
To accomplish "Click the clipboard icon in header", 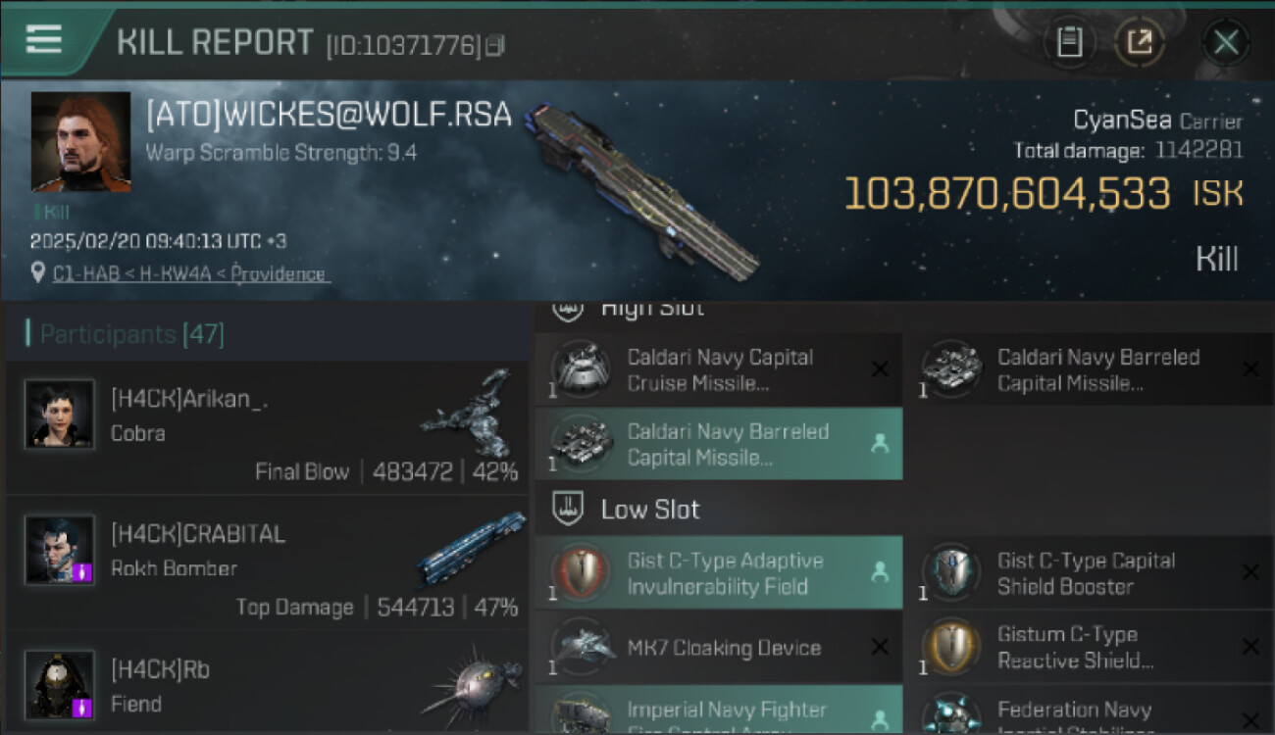I will tap(1070, 42).
